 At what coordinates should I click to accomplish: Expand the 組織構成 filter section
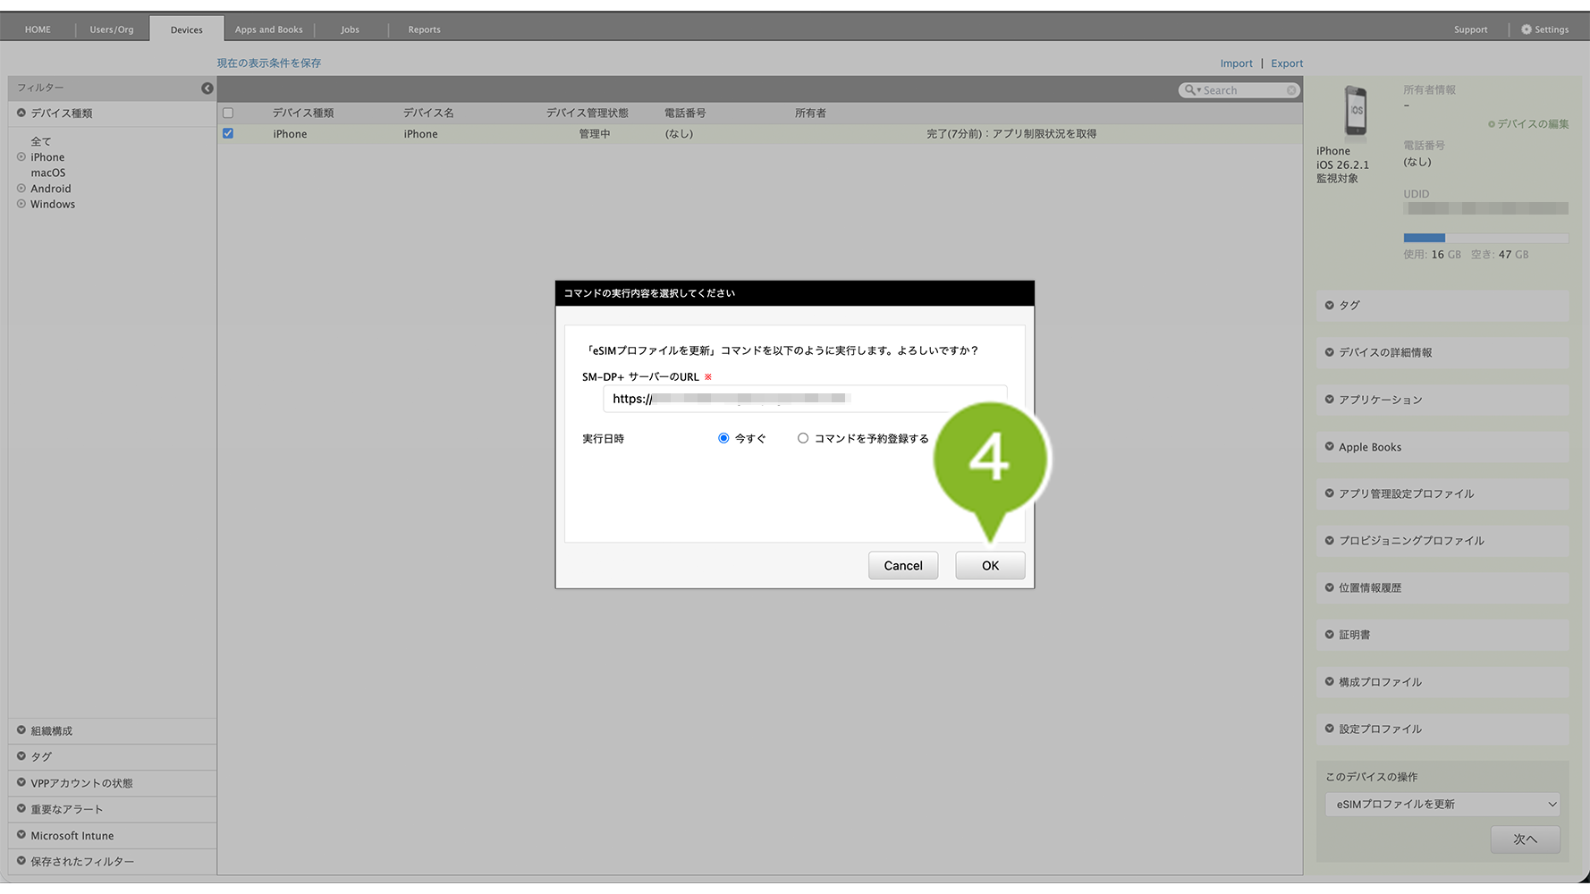(x=21, y=730)
